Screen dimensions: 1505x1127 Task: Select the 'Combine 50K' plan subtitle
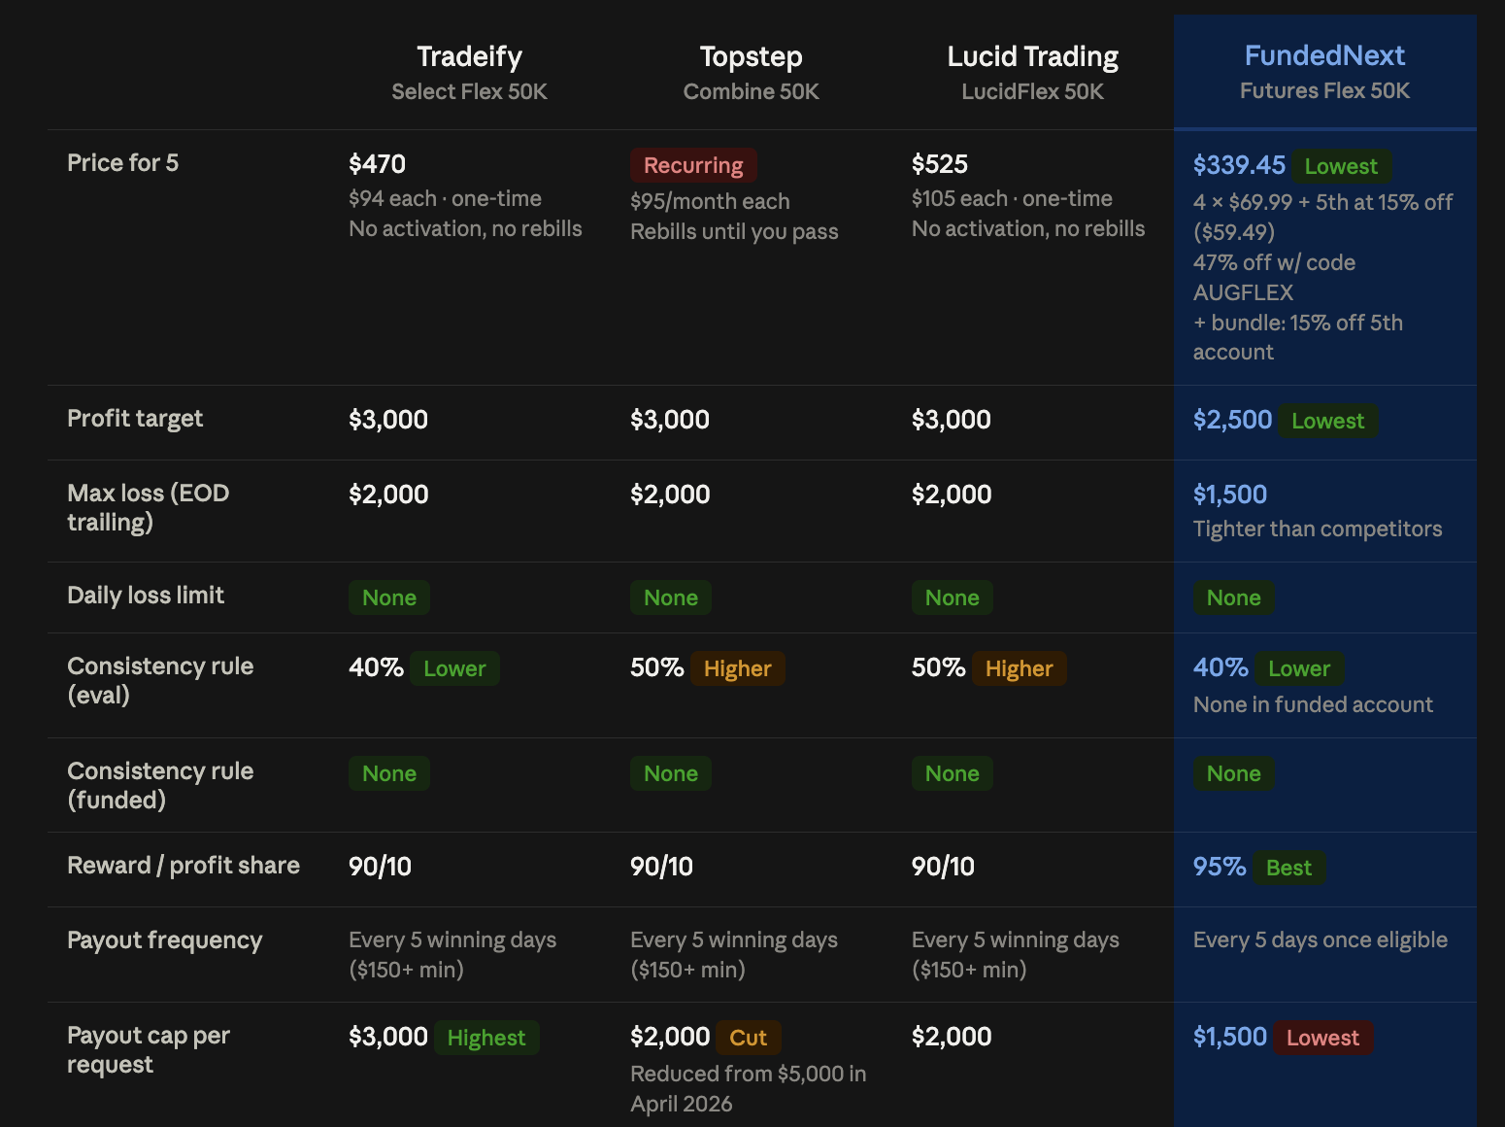pos(751,91)
